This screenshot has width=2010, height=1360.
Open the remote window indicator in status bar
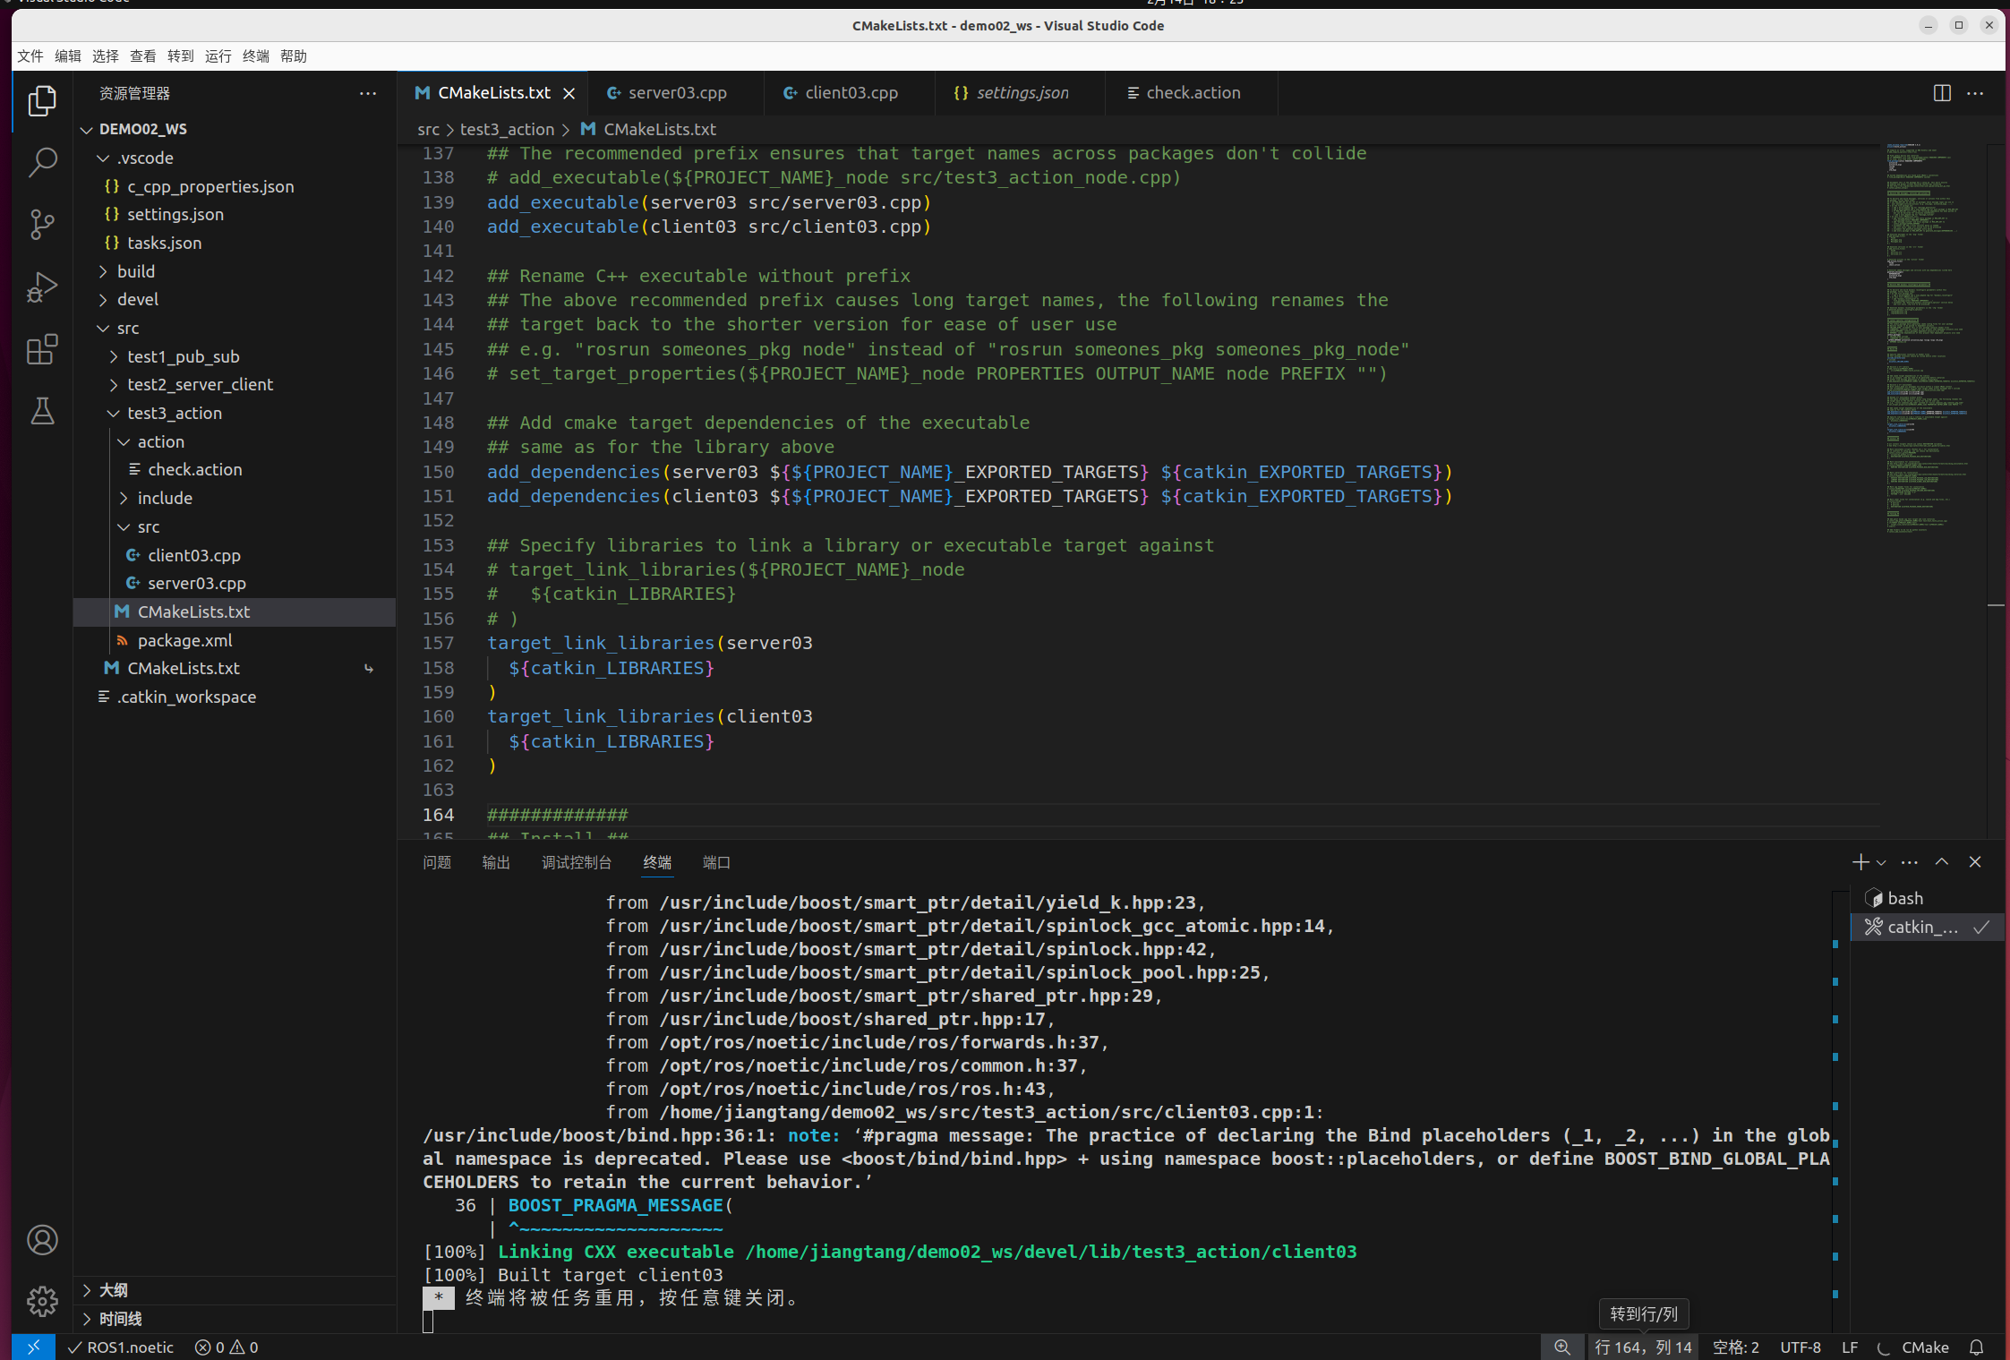[x=33, y=1347]
